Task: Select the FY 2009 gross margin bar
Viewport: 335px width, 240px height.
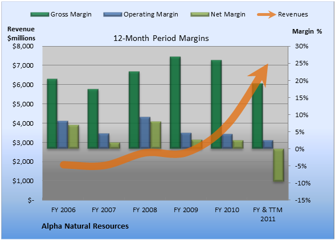Action: (175, 102)
